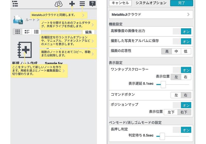Click the display delay slider handle

click(163, 84)
